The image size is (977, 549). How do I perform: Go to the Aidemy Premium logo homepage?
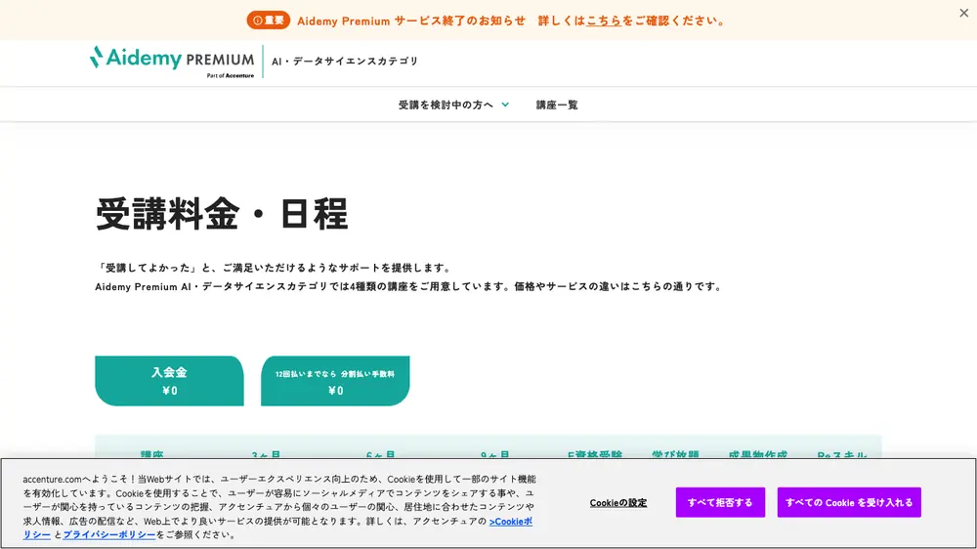[x=173, y=62]
